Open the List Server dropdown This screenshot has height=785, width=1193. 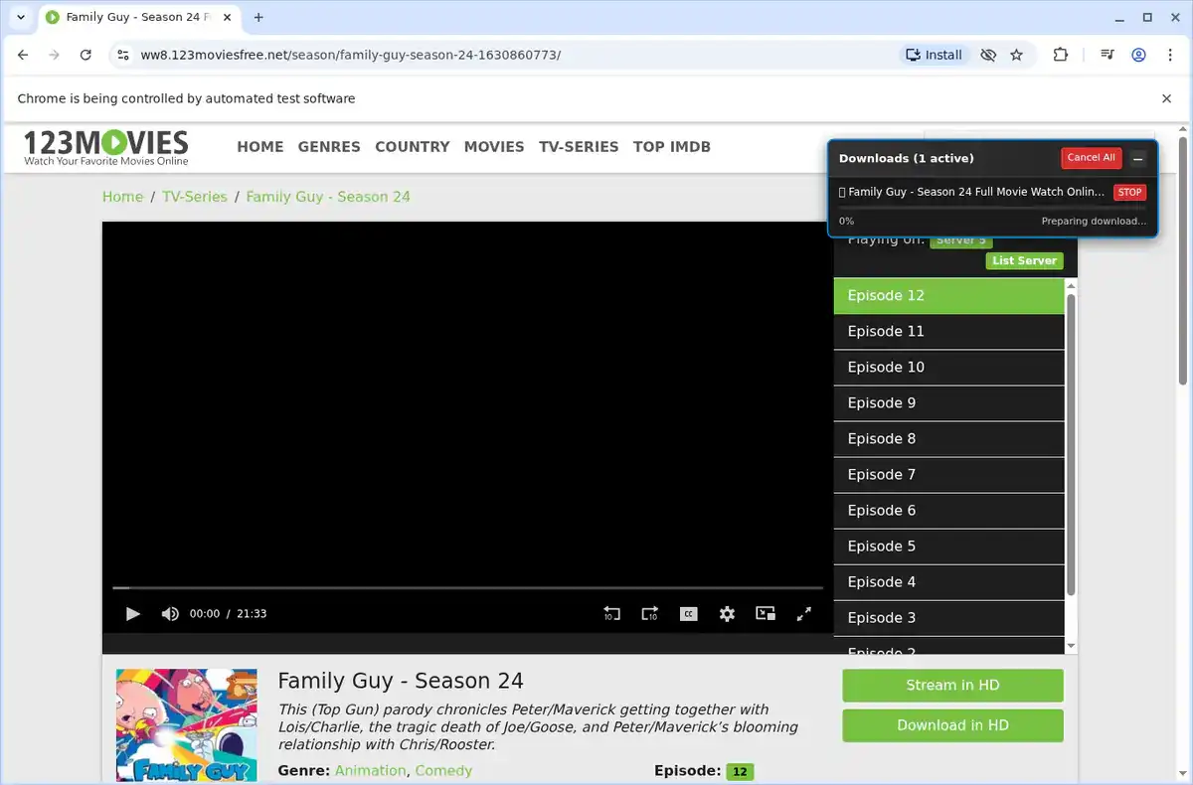(1024, 260)
